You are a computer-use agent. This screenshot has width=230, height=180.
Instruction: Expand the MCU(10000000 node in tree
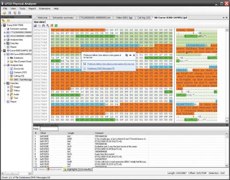click(5, 36)
